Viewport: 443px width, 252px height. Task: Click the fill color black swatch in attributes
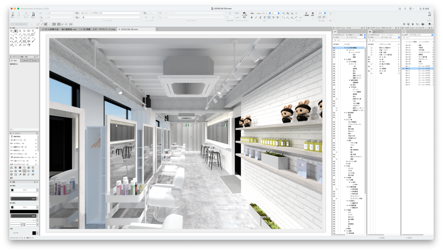pos(12,190)
